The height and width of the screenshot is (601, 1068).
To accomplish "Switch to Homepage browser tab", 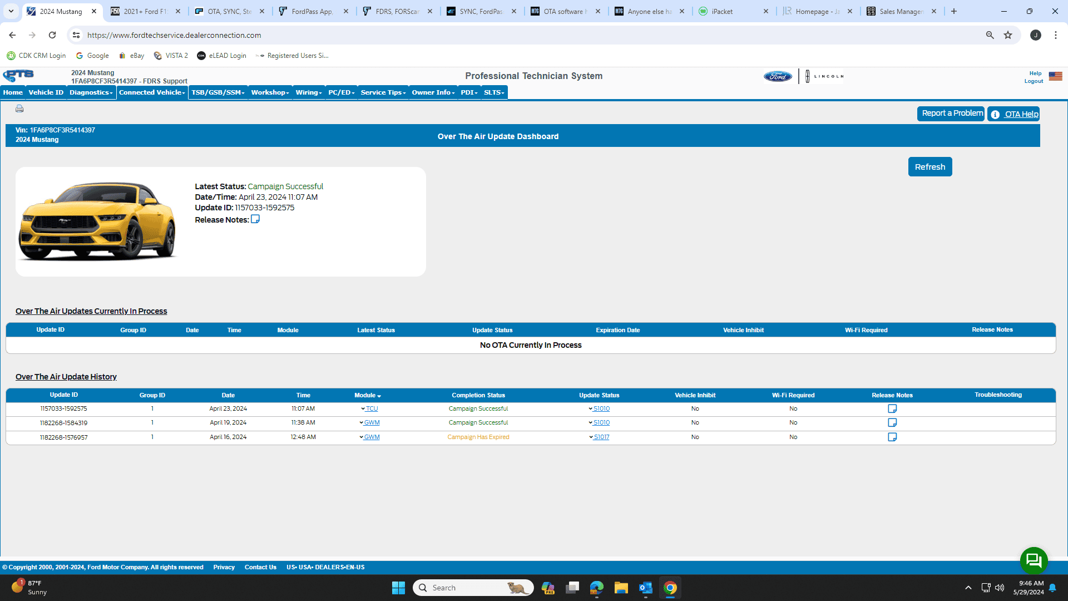I will click(x=818, y=11).
